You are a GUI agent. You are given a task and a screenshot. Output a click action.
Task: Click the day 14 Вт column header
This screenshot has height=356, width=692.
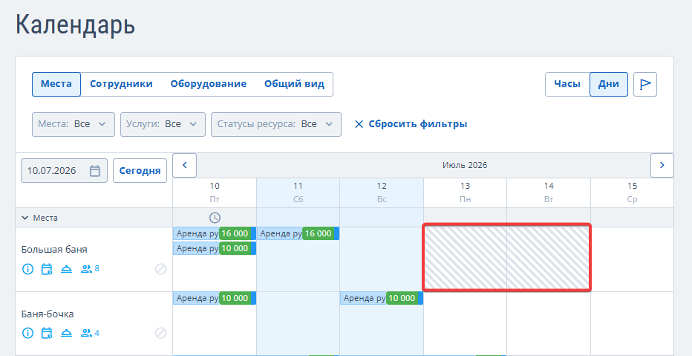click(x=549, y=192)
